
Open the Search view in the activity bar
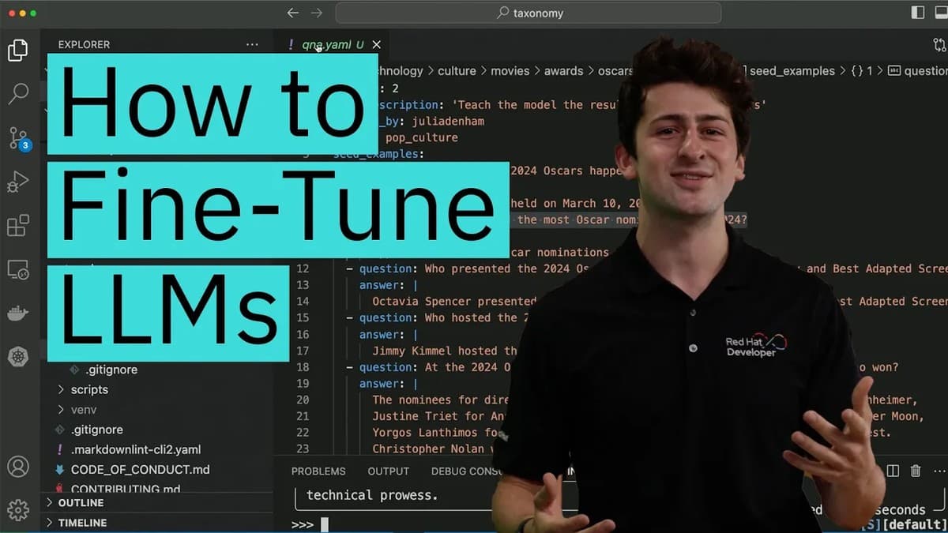(x=17, y=94)
